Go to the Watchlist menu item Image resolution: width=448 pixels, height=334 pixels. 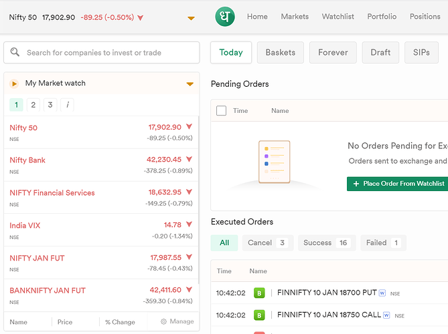coord(338,17)
